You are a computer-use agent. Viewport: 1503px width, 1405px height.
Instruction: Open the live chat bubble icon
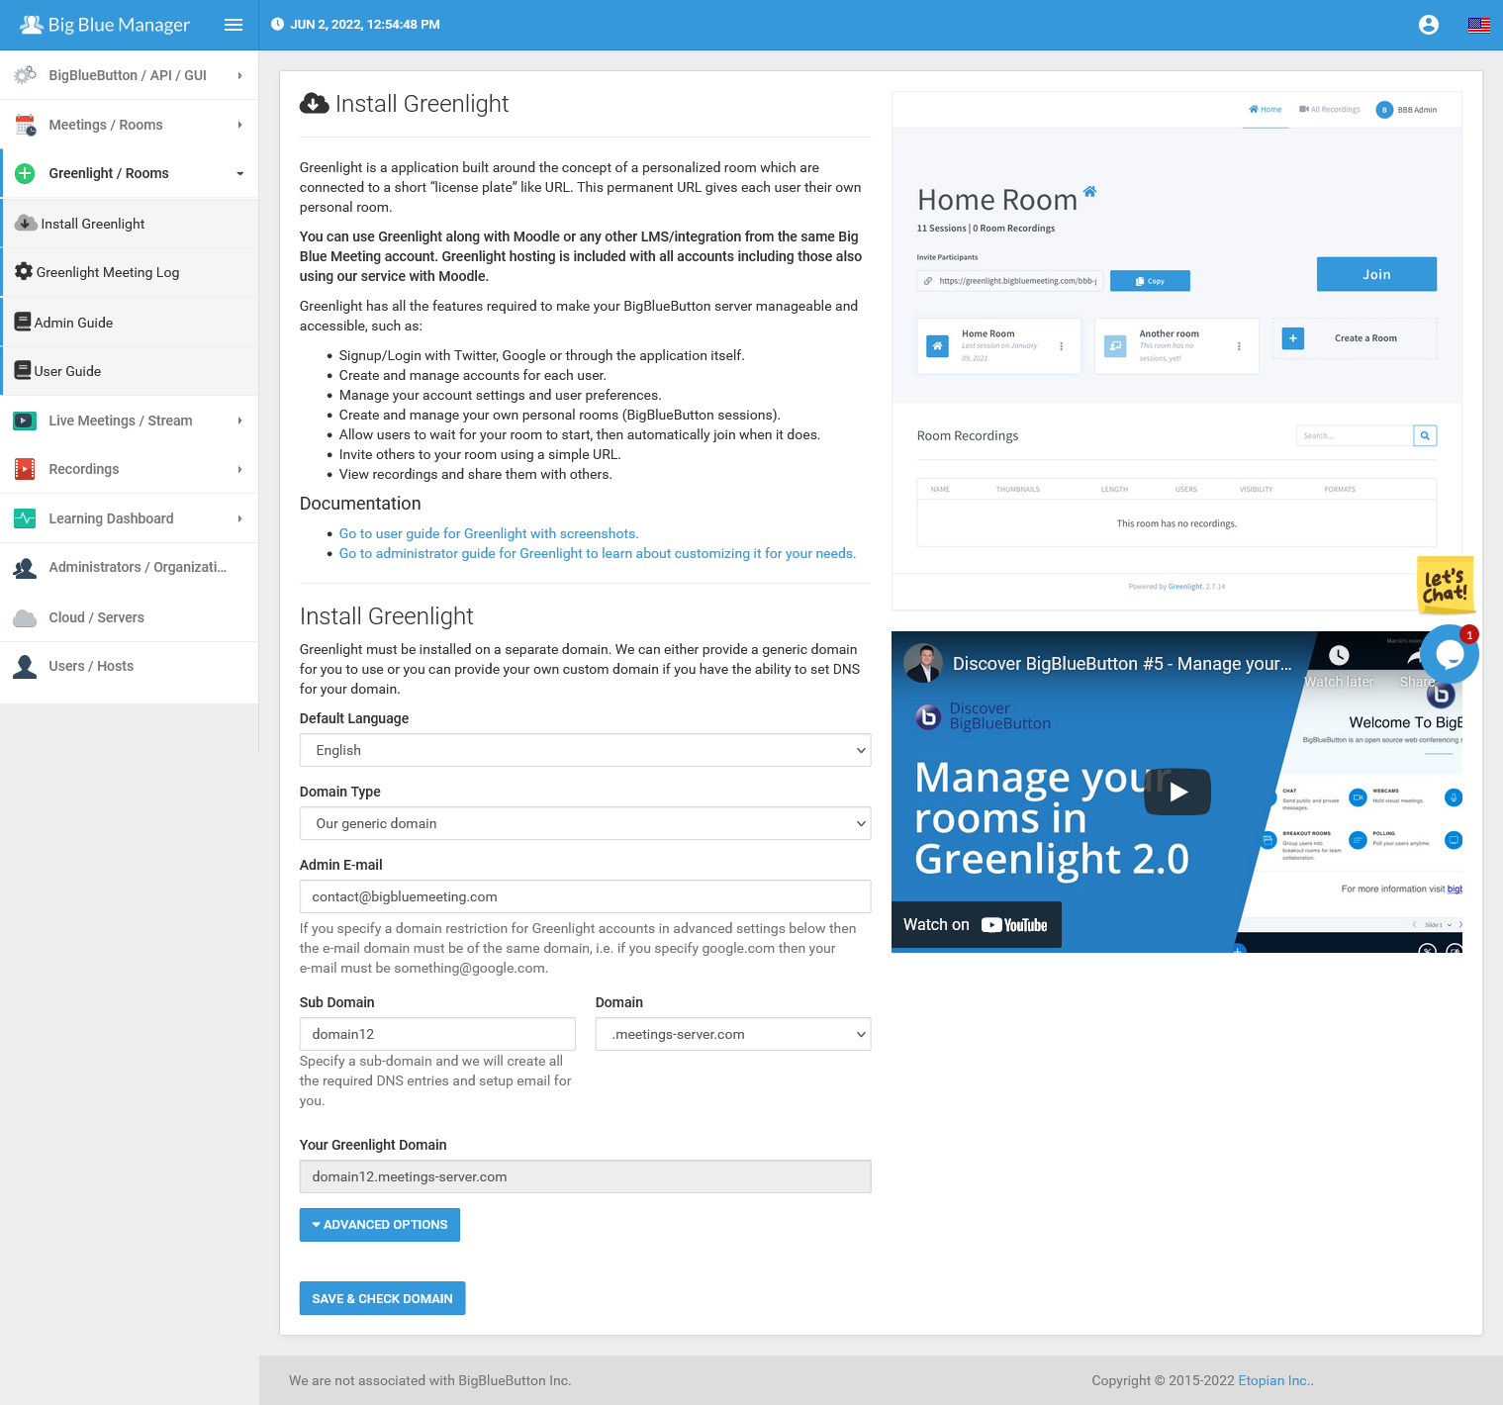1450,653
